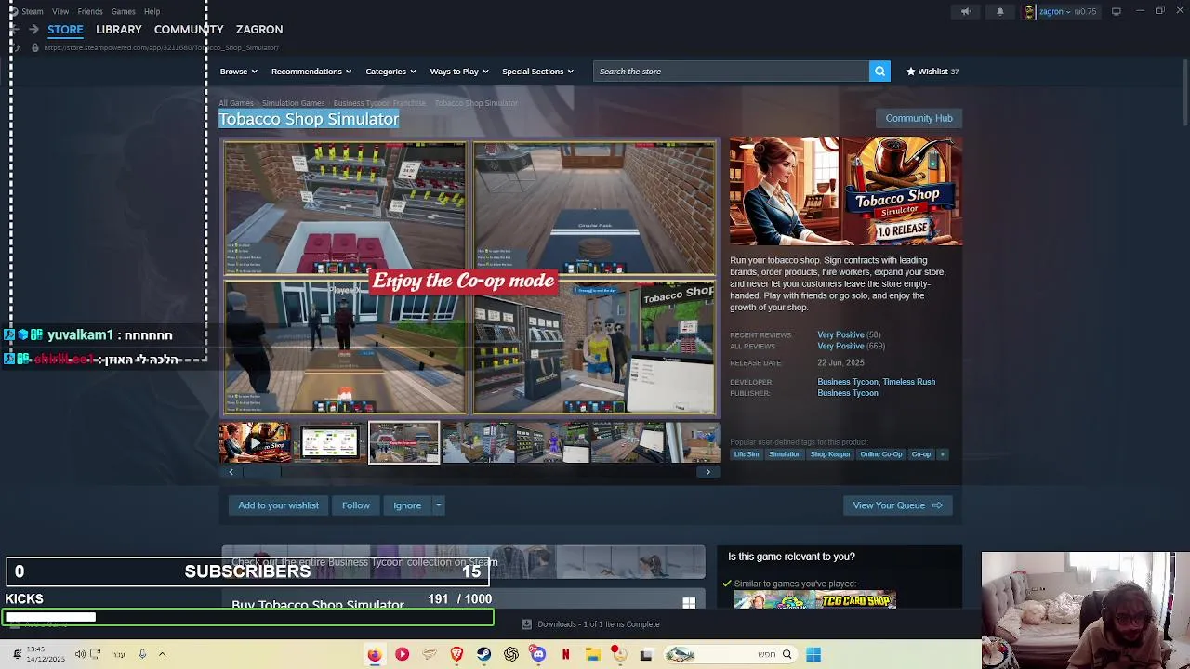This screenshot has width=1190, height=669.
Task: Open the View menu
Action: (x=60, y=11)
